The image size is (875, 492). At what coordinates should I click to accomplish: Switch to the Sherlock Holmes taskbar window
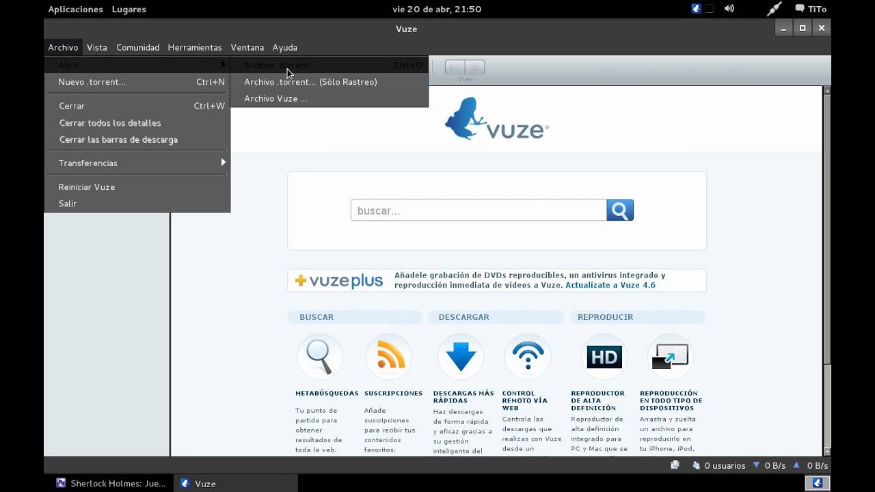[x=111, y=483]
